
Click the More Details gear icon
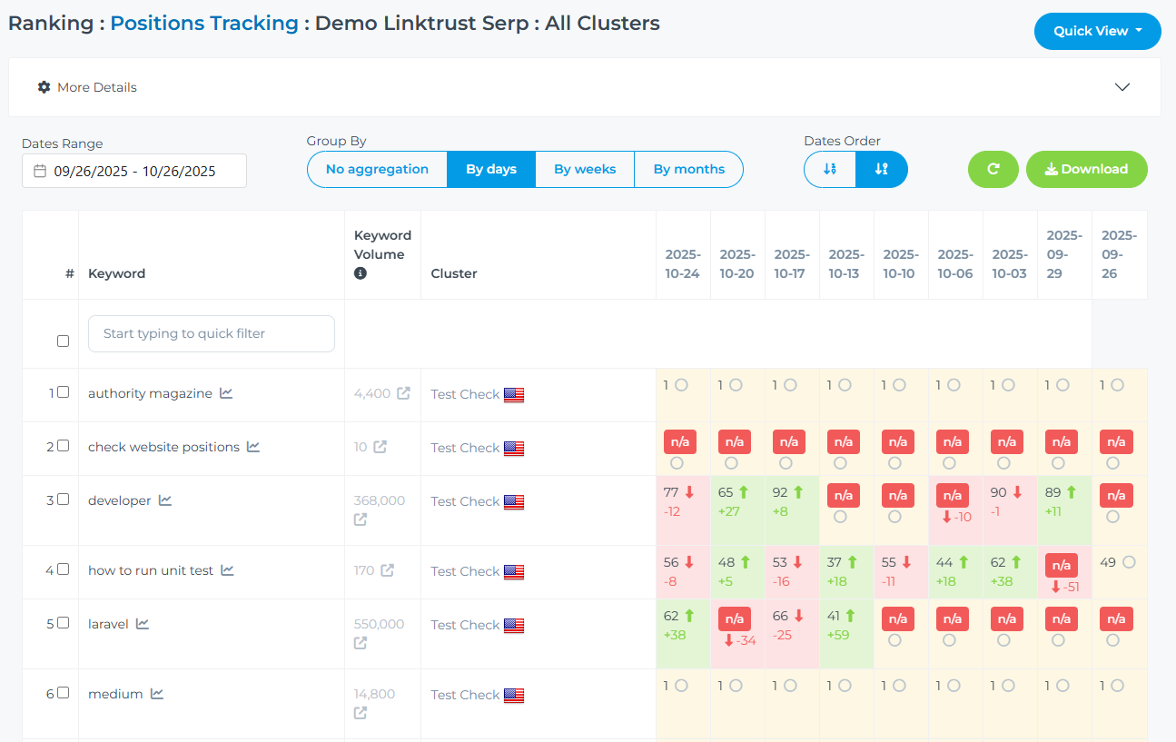click(44, 87)
